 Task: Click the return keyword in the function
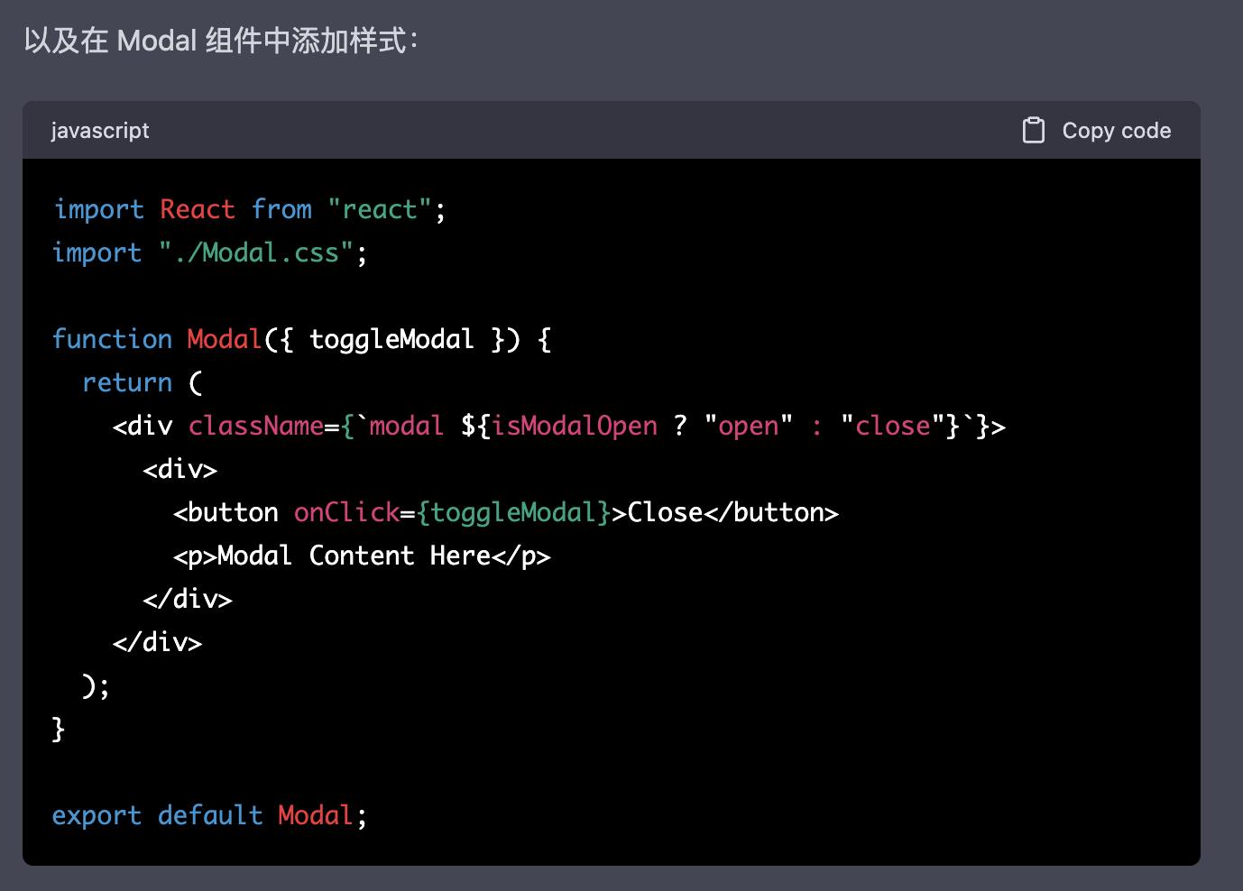pos(126,382)
